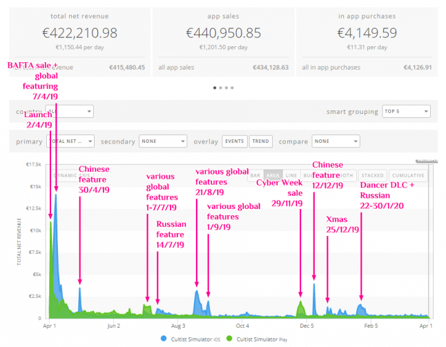Toggle the TREND overlay
The height and width of the screenshot is (347, 446).
point(260,141)
